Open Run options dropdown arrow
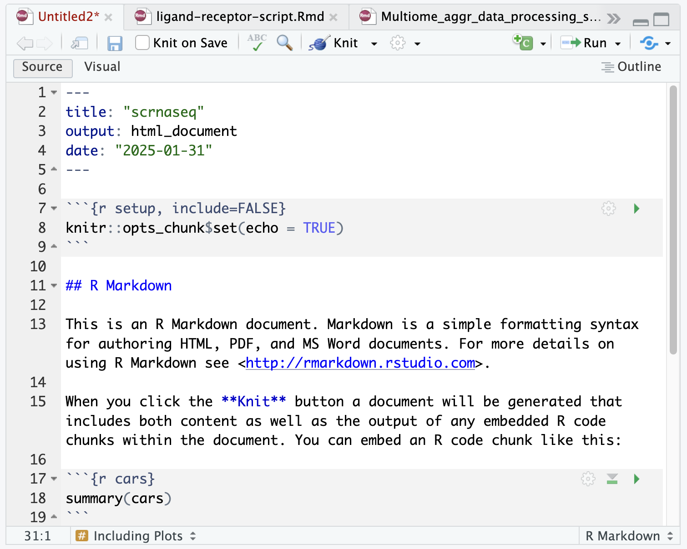687x549 pixels. tap(618, 44)
